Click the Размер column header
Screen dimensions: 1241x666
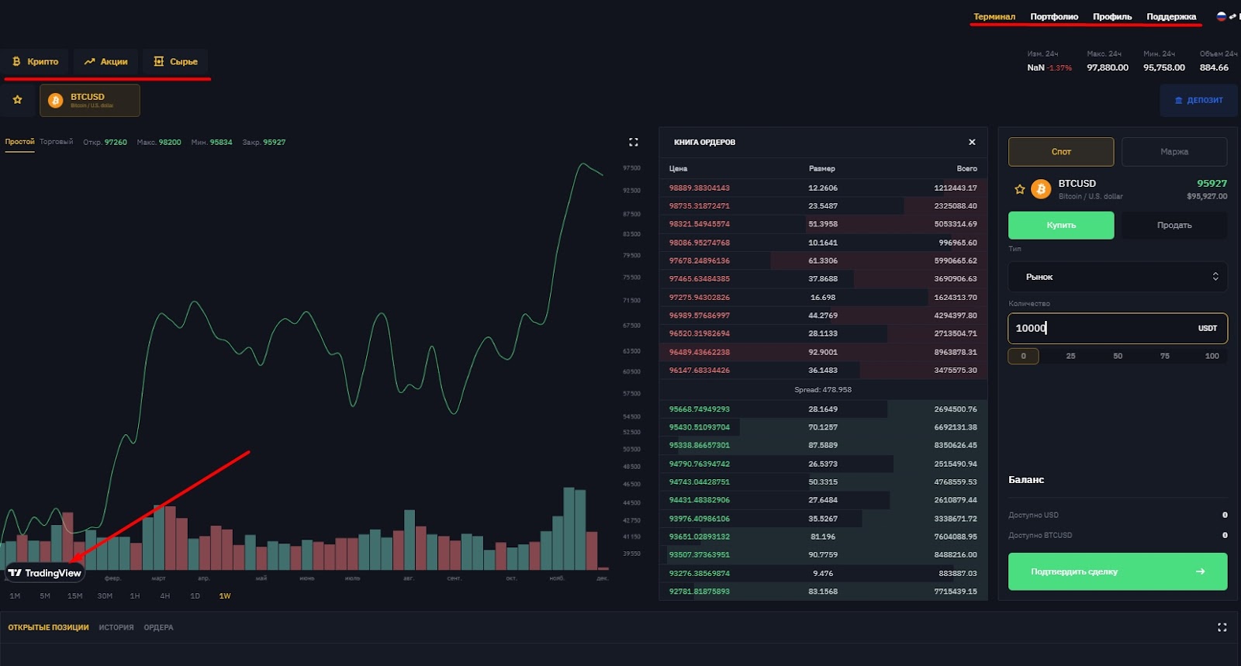tap(822, 168)
